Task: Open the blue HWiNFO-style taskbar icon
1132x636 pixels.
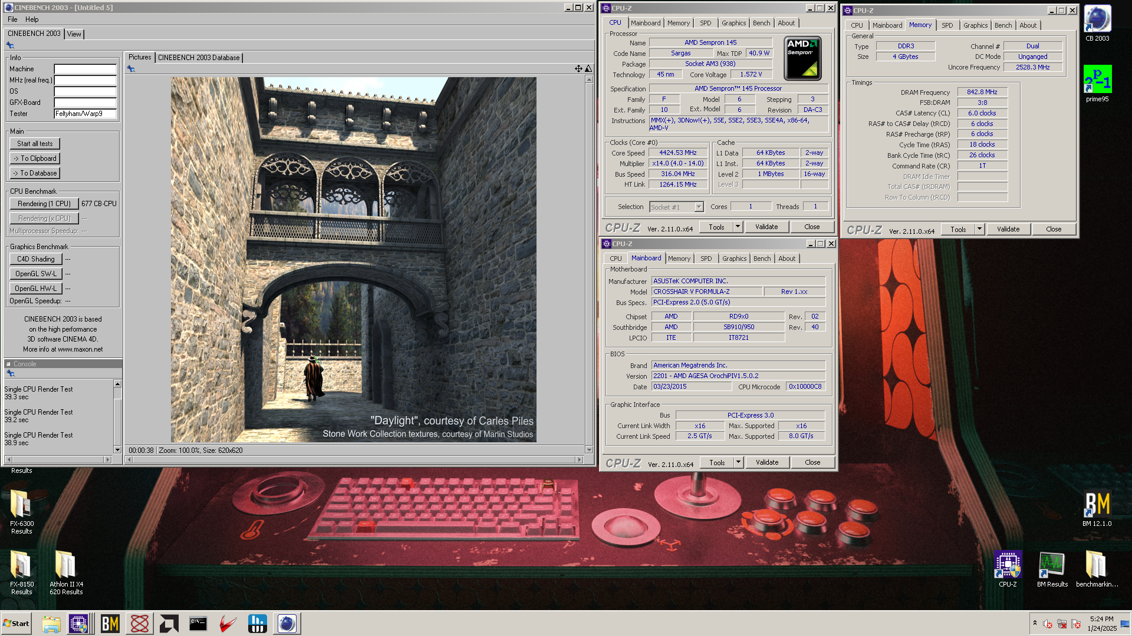Action: click(x=257, y=624)
